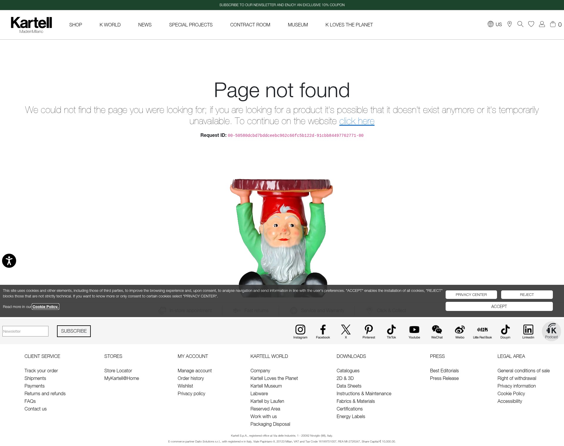Open the accessibility widget icon
Image resolution: width=564 pixels, height=446 pixels.
[x=9, y=261]
